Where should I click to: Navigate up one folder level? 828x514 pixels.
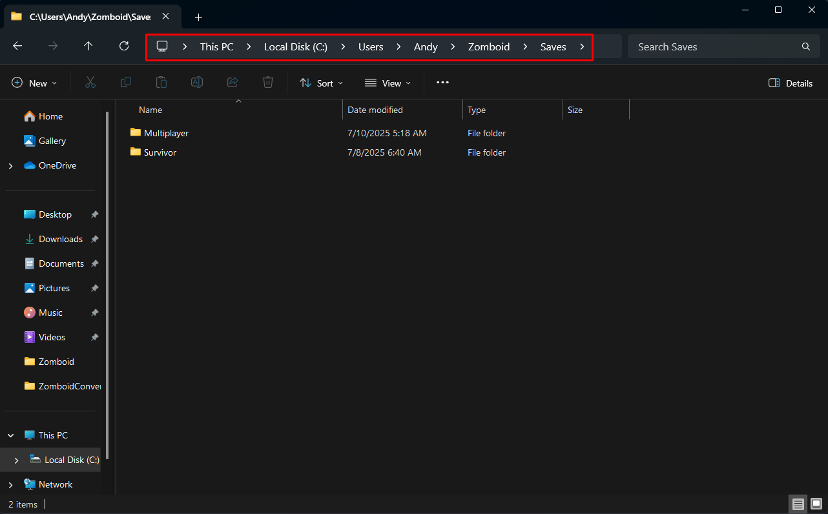tap(88, 46)
